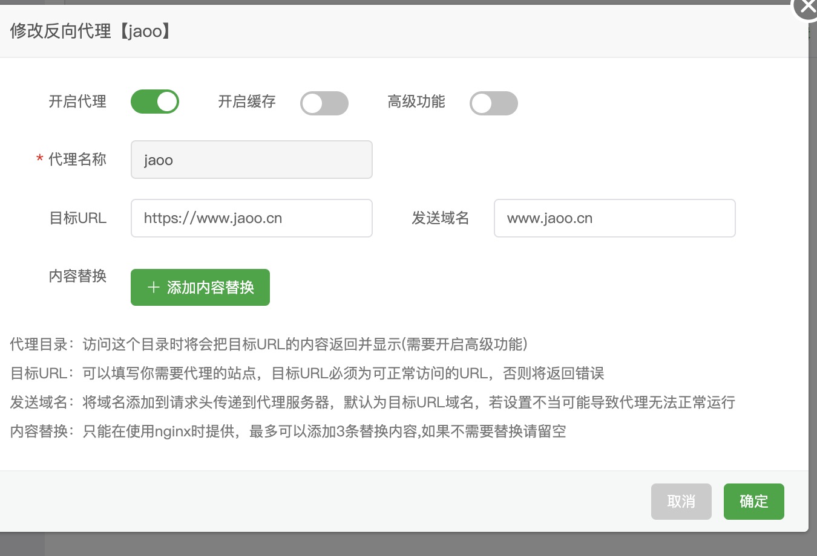Click the 内容替换 help text mentioning nginx
Viewport: 817px width, 556px height.
click(x=288, y=432)
